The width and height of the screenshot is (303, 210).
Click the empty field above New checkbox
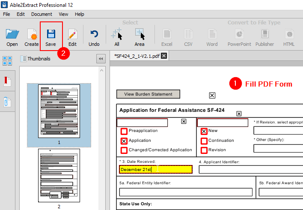pyautogui.click(x=223, y=123)
